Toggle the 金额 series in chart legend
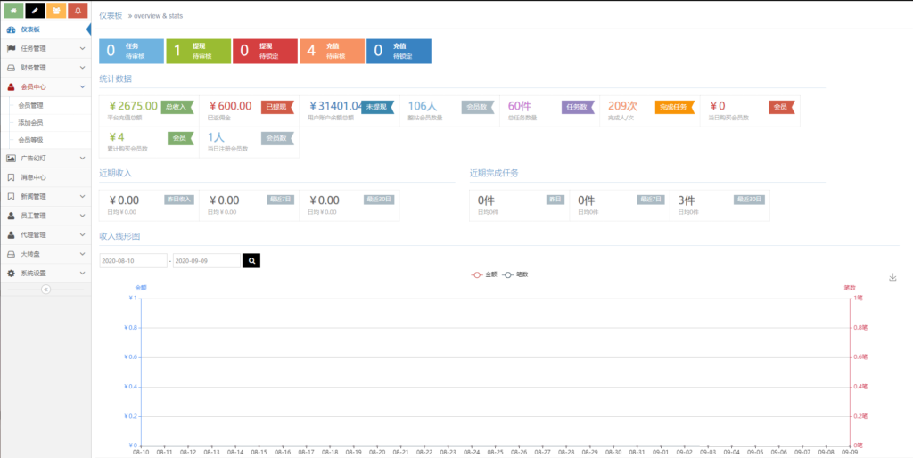The height and width of the screenshot is (458, 913). coord(484,275)
